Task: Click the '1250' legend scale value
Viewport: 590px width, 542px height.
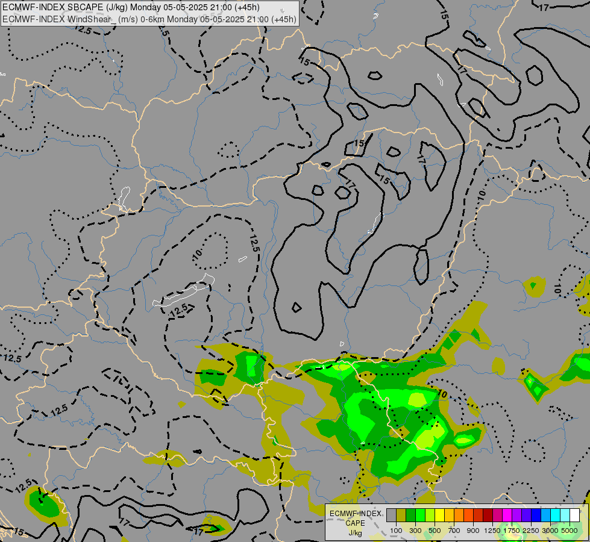Action: point(492,531)
